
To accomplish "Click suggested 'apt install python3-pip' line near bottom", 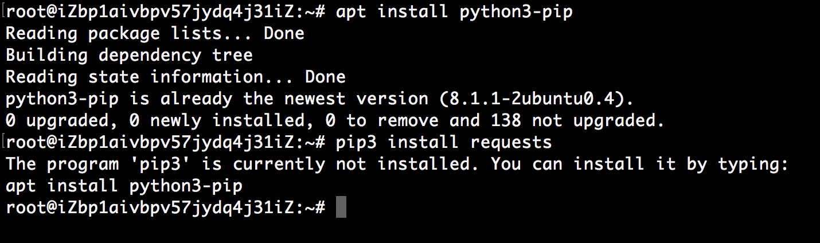I will pyautogui.click(x=124, y=186).
